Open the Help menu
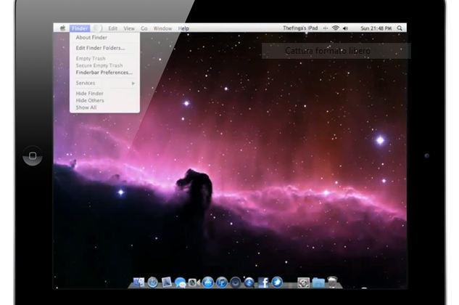 coord(183,28)
